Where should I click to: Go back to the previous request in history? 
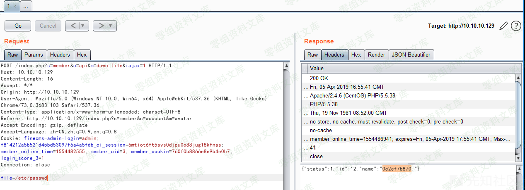point(73,26)
